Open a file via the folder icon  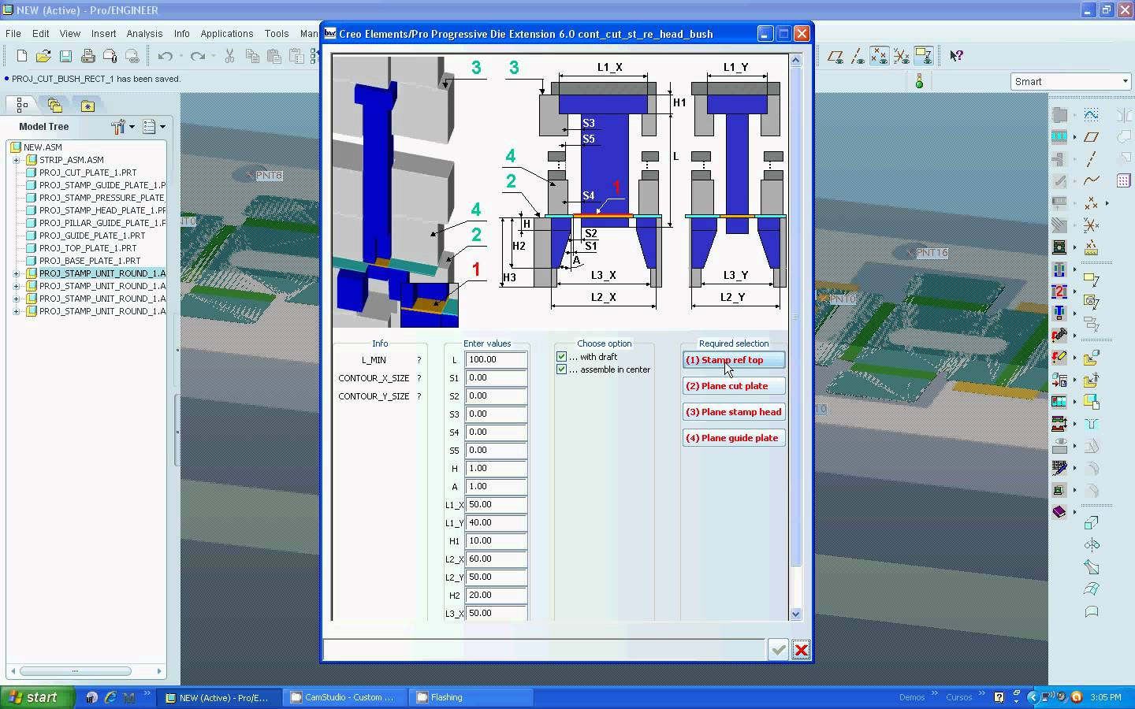43,56
